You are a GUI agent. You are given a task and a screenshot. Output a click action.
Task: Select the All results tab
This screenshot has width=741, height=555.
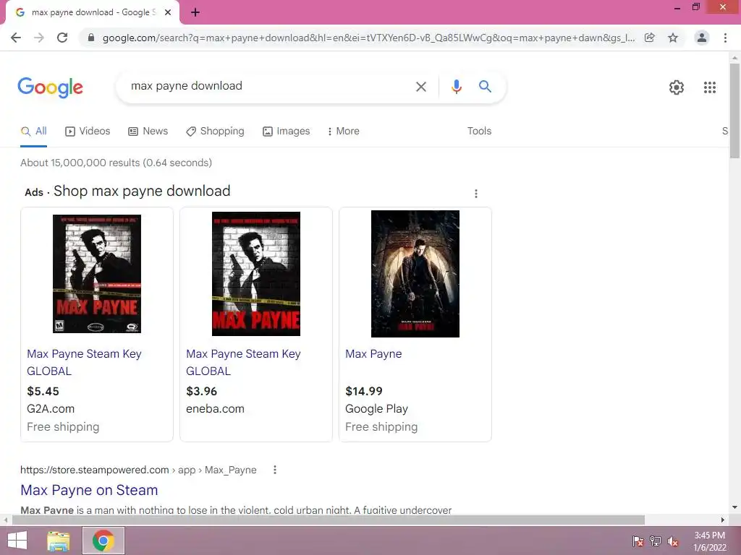tap(33, 132)
